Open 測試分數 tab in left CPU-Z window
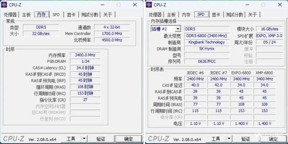The height and width of the screenshot is (144, 288). 89,15
